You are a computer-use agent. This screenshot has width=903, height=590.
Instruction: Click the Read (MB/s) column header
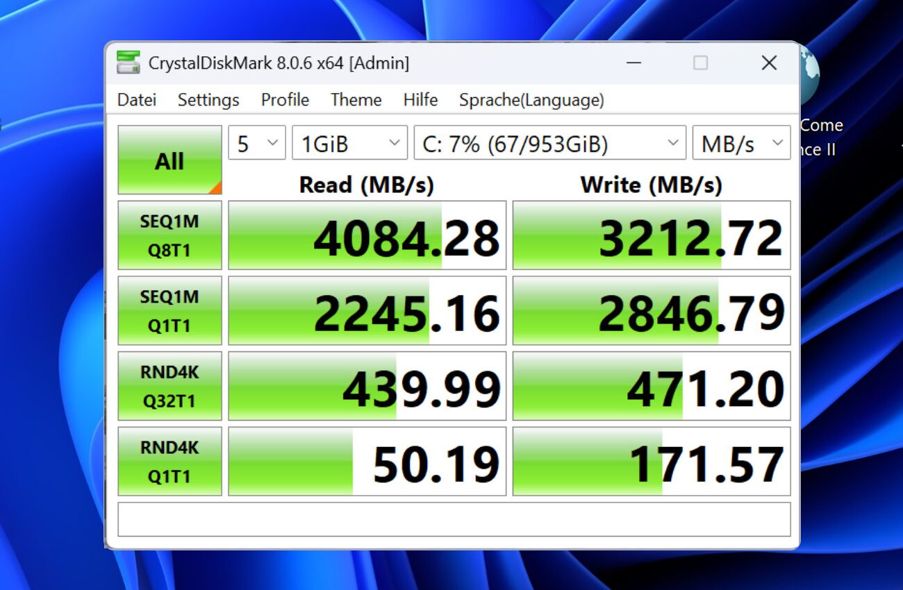[367, 185]
